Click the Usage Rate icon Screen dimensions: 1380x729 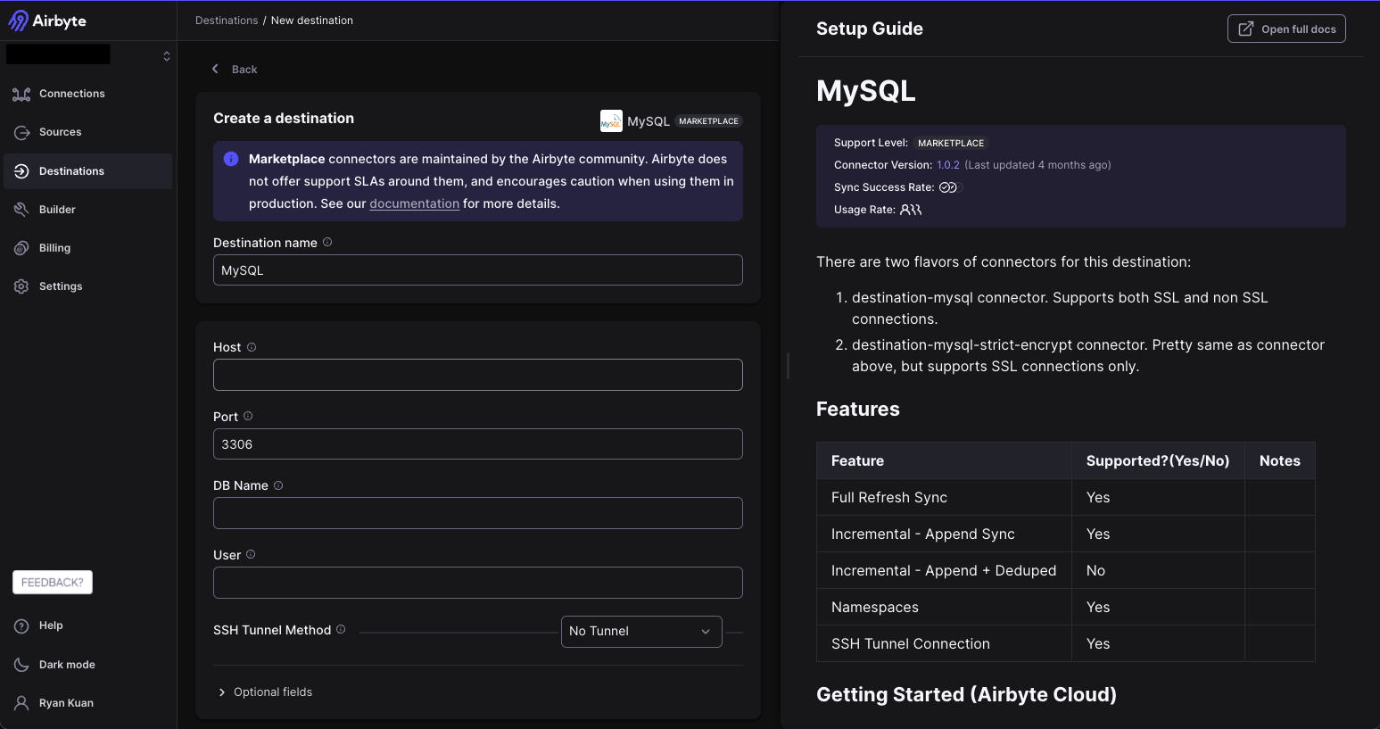coord(911,209)
